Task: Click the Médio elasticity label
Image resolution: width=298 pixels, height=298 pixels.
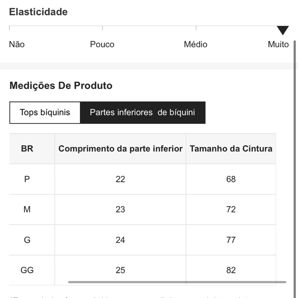Action: pyautogui.click(x=195, y=44)
